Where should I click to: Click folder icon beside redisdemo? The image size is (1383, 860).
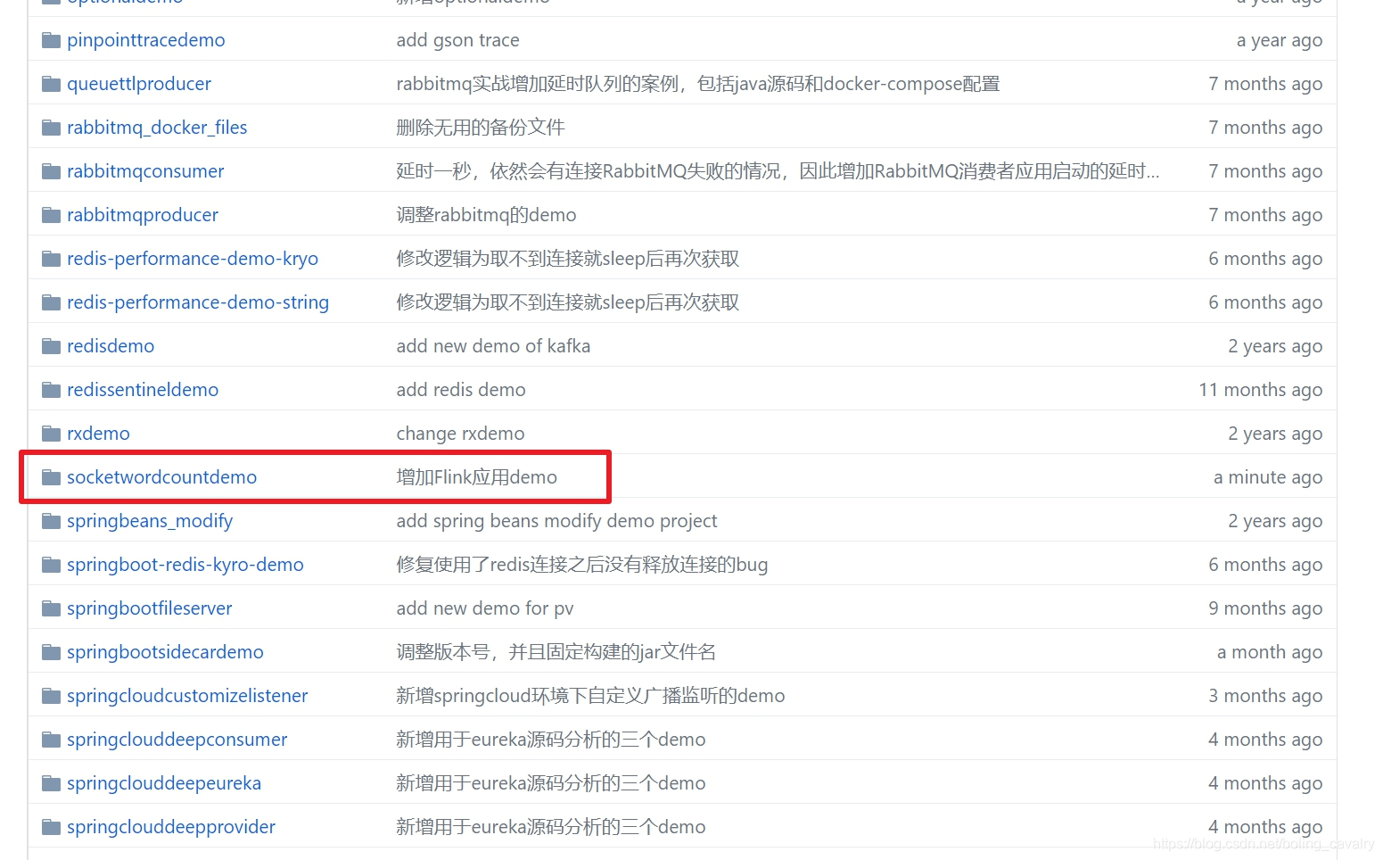tap(51, 346)
